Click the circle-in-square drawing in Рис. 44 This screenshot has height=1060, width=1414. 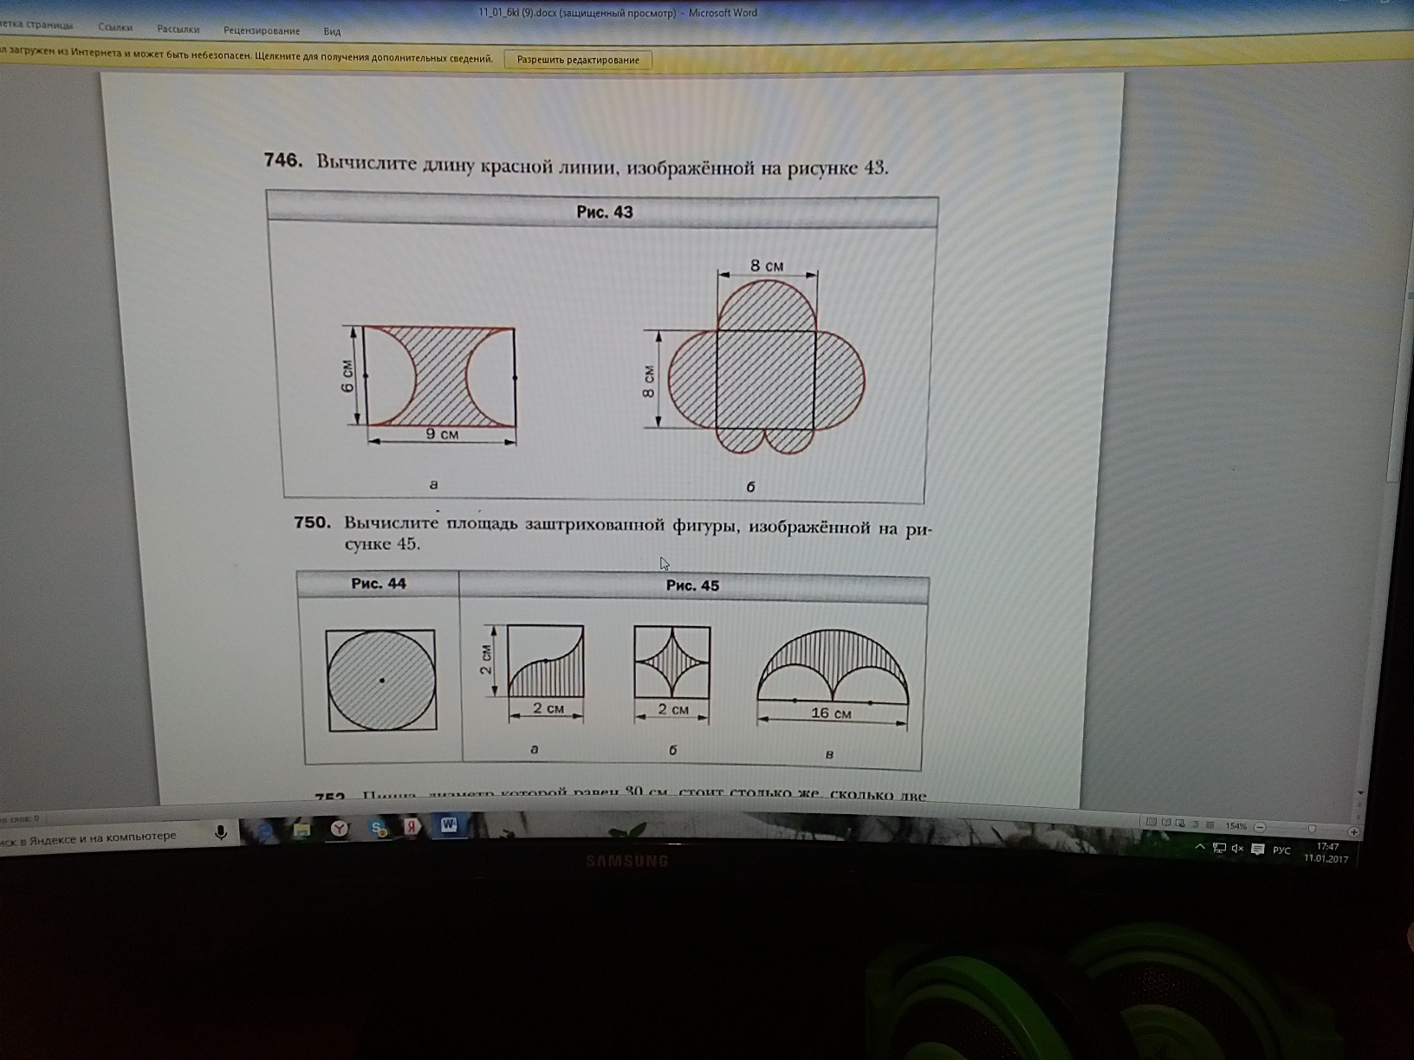381,681
